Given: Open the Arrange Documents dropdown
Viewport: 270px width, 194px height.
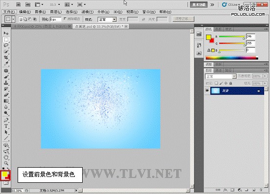Looking at the screenshot, I should click(68, 5).
